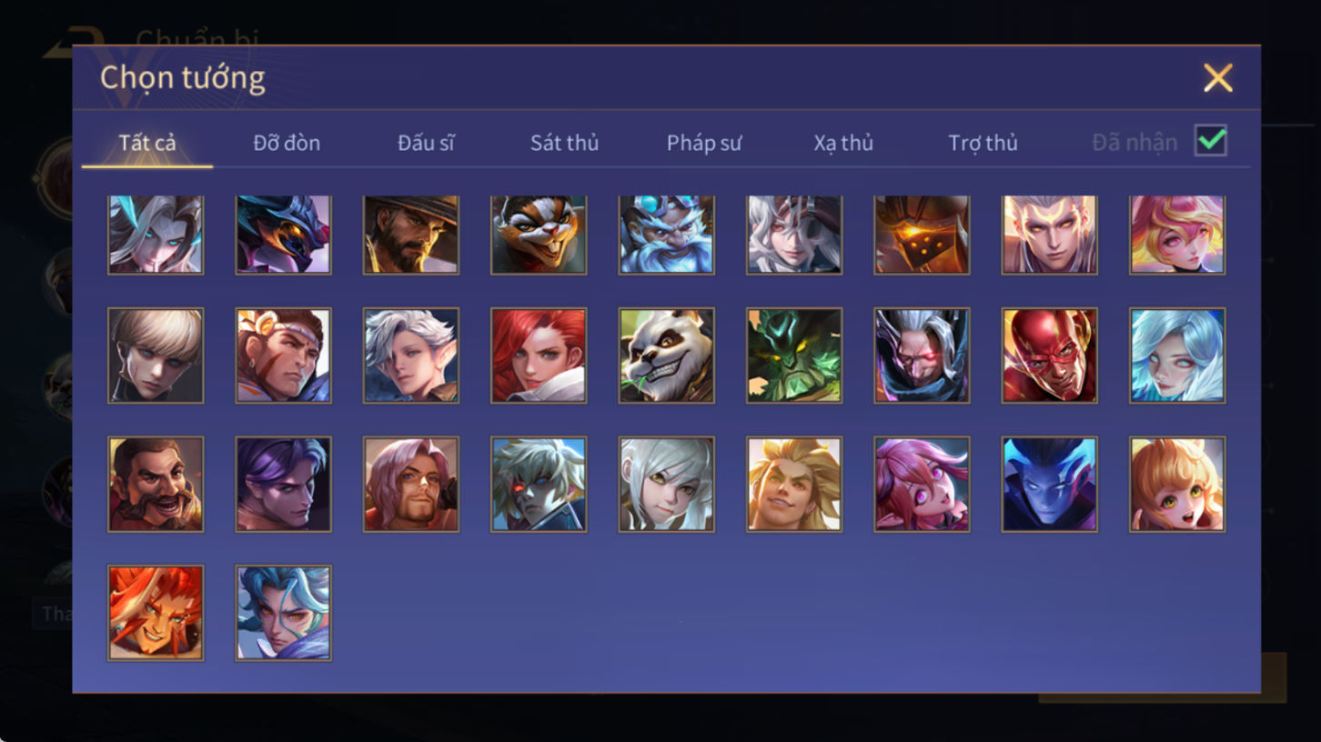Pick the cowboy hat bearded hero
Viewport: 1321px width, 742px height.
click(x=411, y=235)
